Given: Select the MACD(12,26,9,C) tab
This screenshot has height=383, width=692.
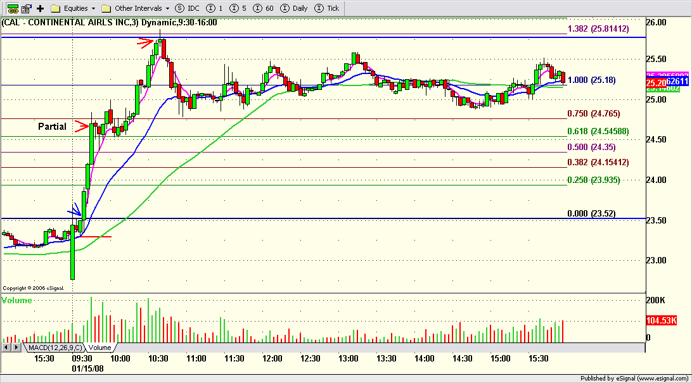Looking at the screenshot, I should tap(54, 348).
